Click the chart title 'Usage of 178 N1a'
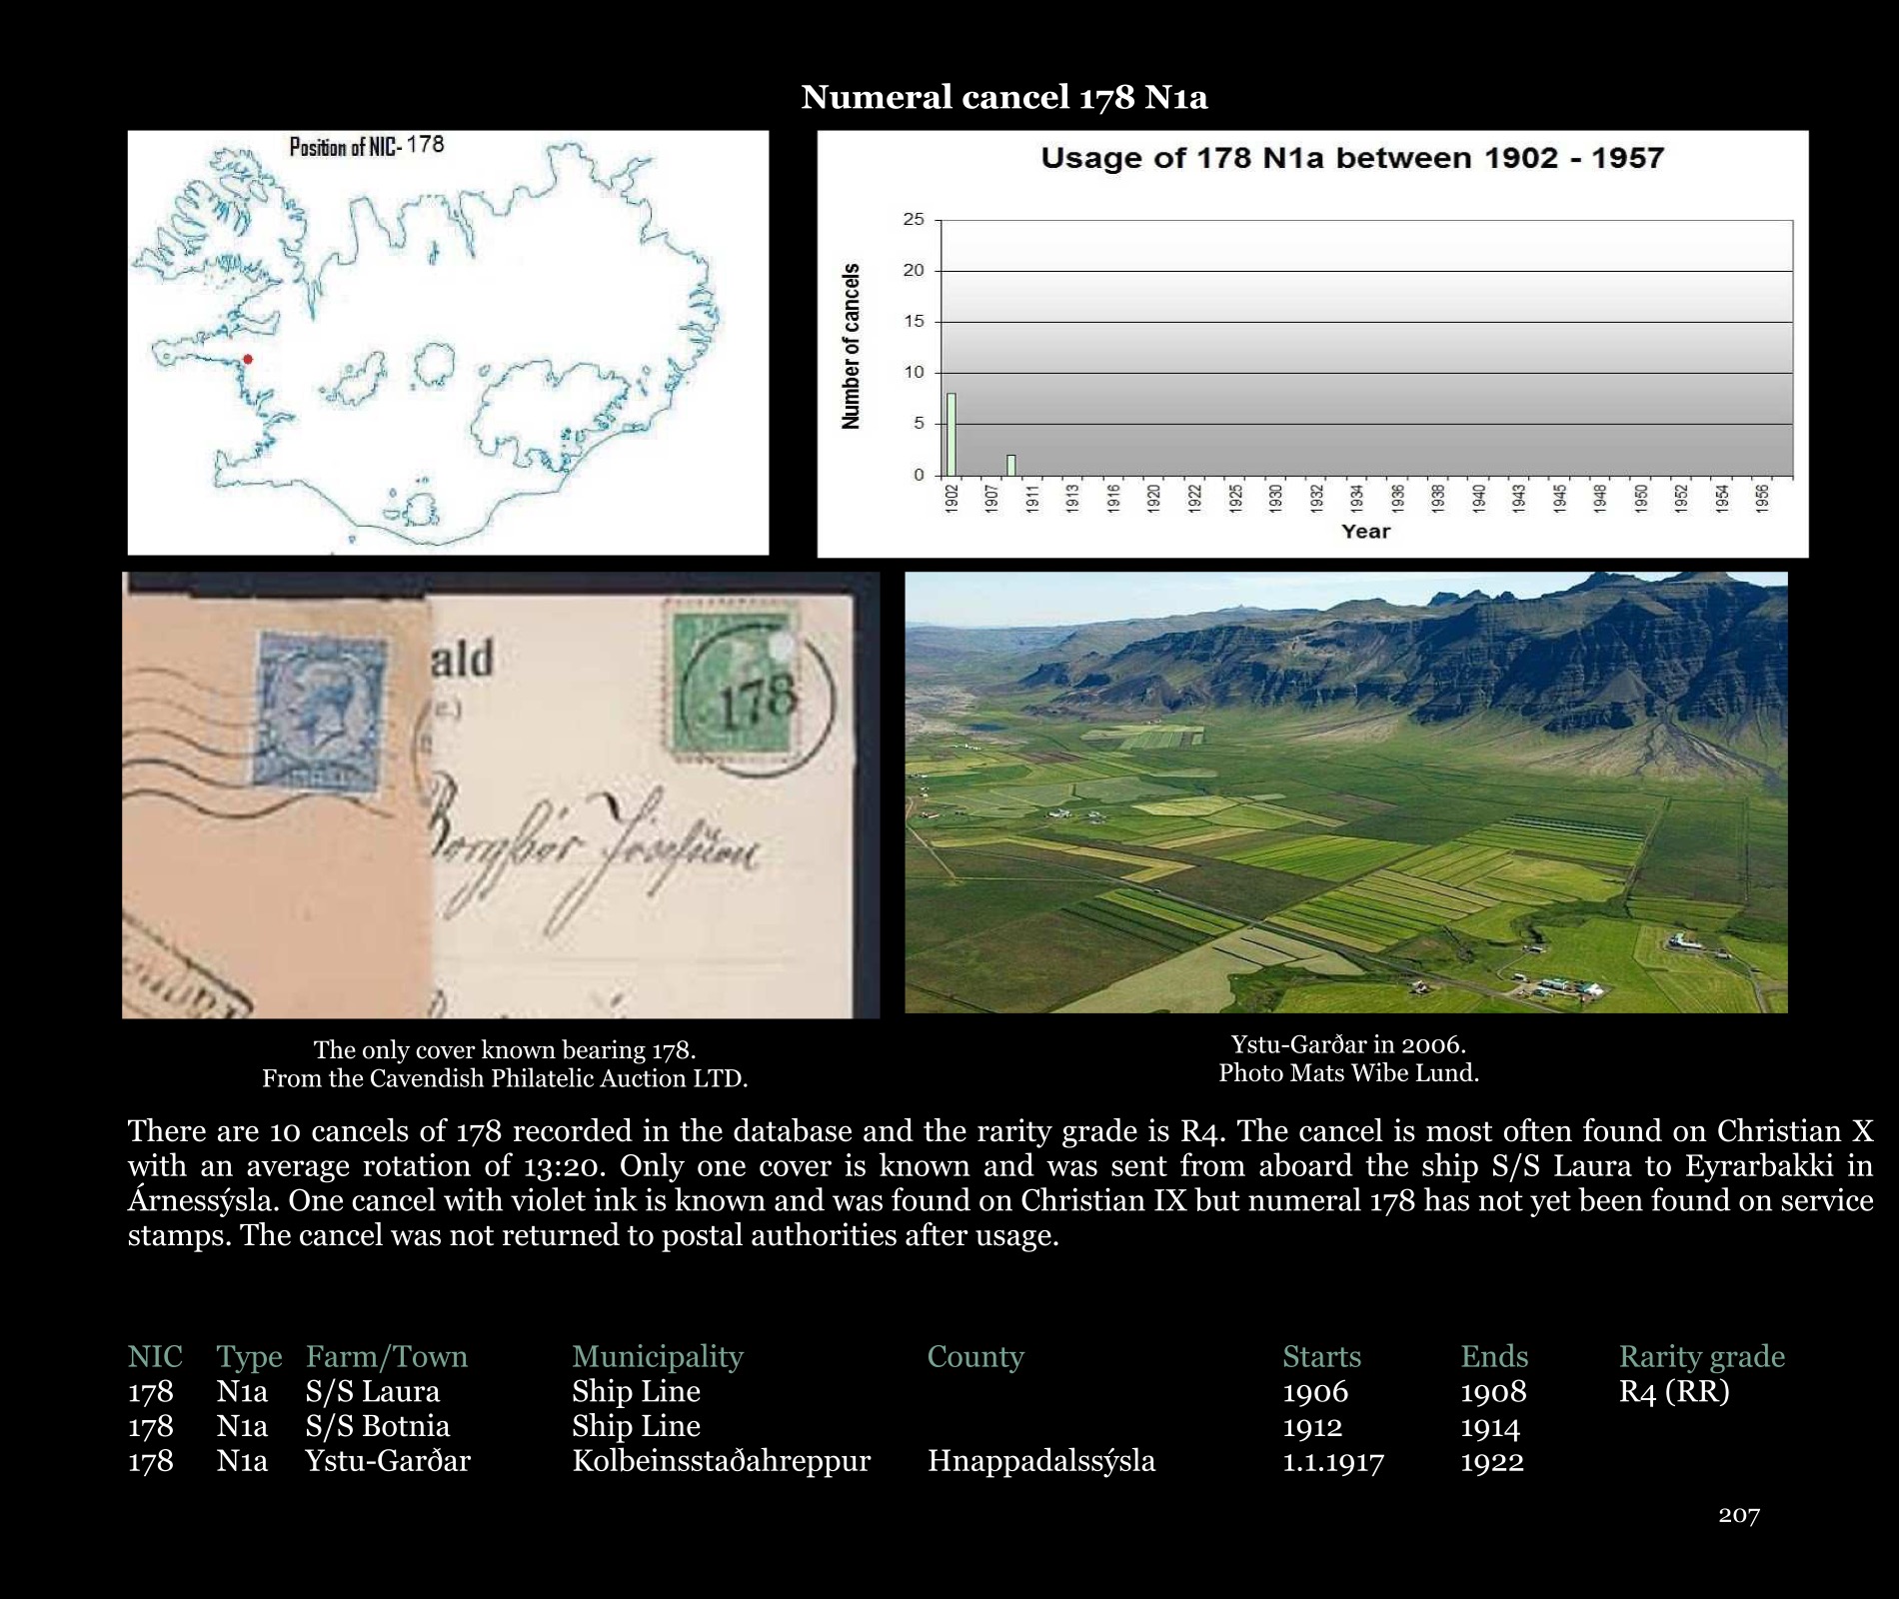This screenshot has height=1599, width=1899. (x=1351, y=158)
